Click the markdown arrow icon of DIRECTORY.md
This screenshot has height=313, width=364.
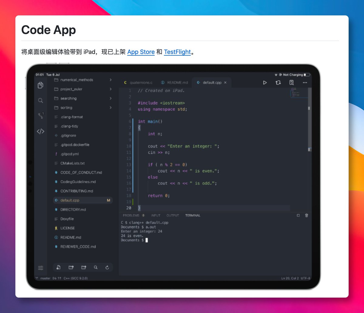click(56, 210)
